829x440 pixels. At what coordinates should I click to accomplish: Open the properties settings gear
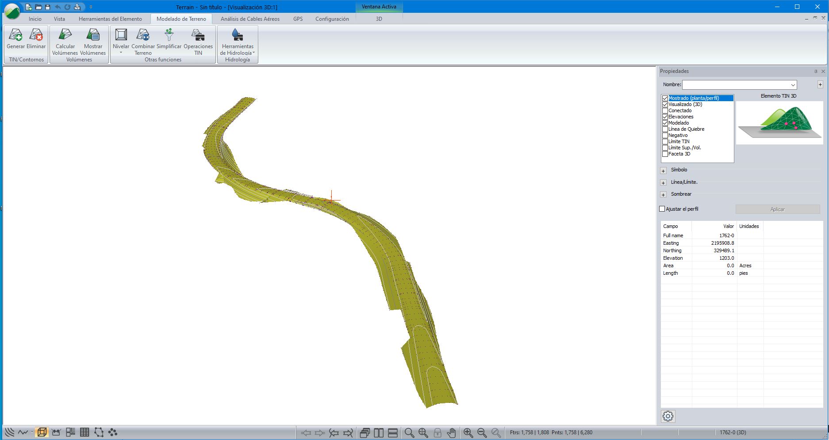tap(668, 416)
